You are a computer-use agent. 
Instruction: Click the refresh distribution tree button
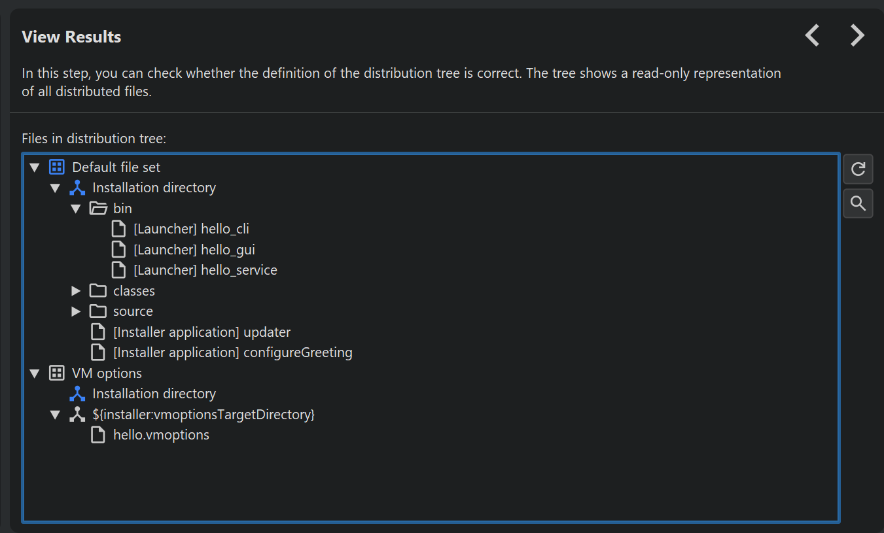click(858, 169)
